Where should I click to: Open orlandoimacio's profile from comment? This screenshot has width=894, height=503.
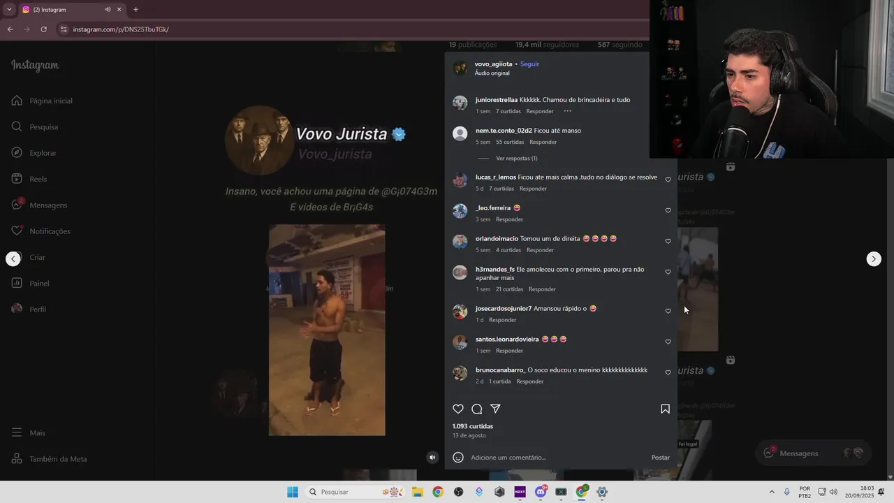coord(497,239)
